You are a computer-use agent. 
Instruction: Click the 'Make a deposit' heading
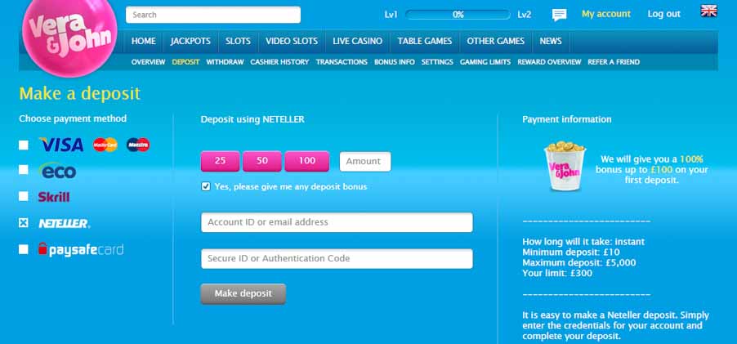pyautogui.click(x=79, y=93)
